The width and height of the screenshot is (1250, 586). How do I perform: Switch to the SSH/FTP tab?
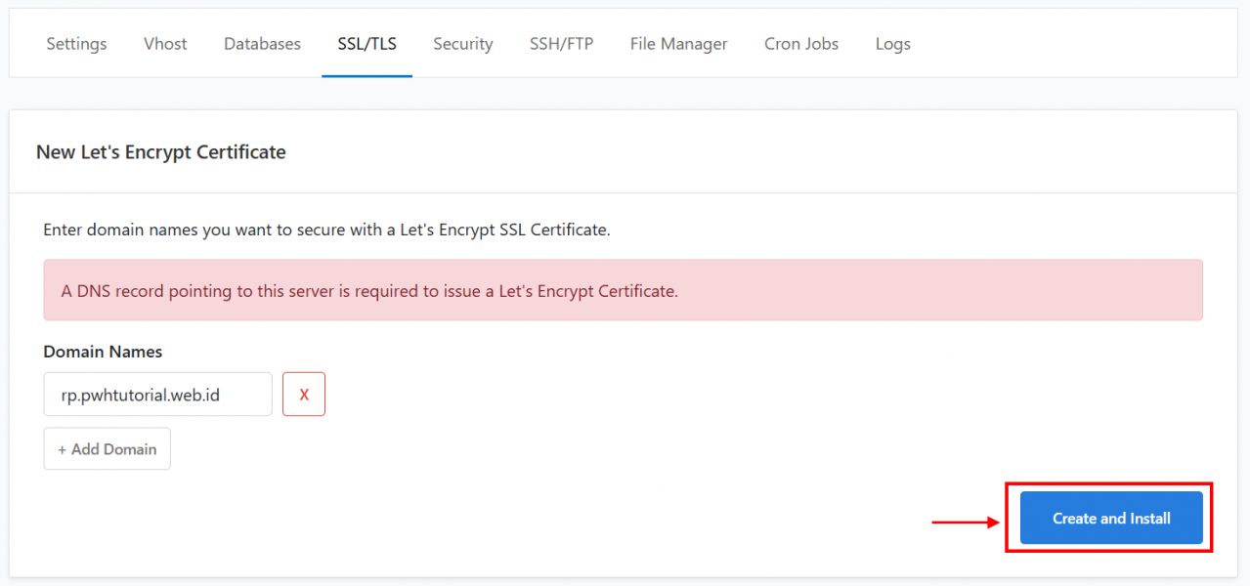point(561,44)
